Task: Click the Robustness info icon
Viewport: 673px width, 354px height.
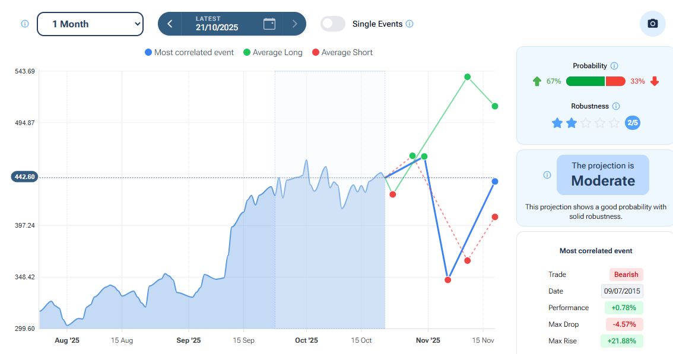Action: point(616,106)
